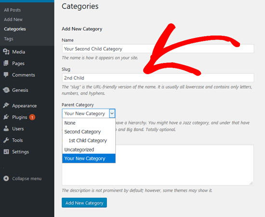Choose Uncategorized from parent list
The width and height of the screenshot is (265, 217).
click(89, 150)
